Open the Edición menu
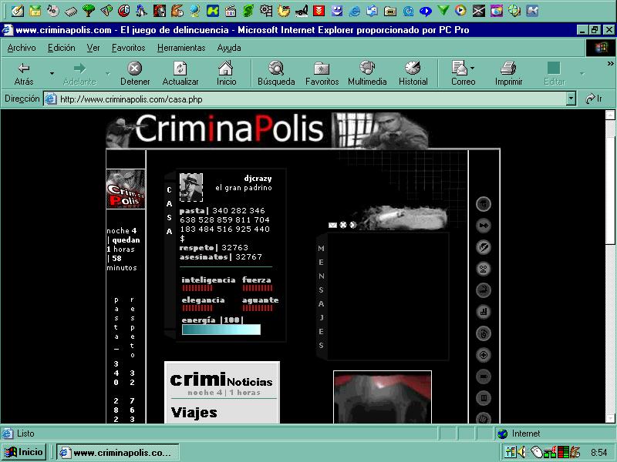This screenshot has height=462, width=617. [x=62, y=48]
